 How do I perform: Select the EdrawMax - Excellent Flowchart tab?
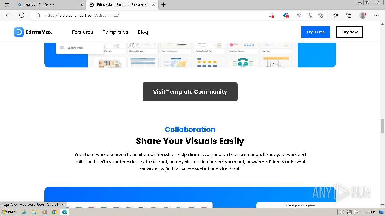pos(122,5)
